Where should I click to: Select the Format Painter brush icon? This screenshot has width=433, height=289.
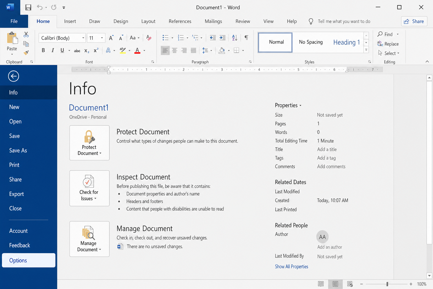pos(26,52)
